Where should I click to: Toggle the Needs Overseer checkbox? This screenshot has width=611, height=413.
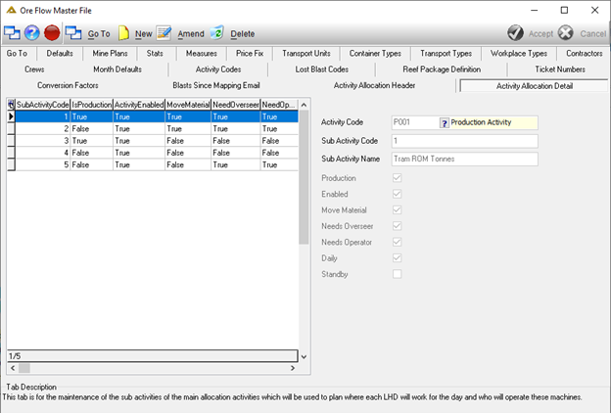coord(397,226)
